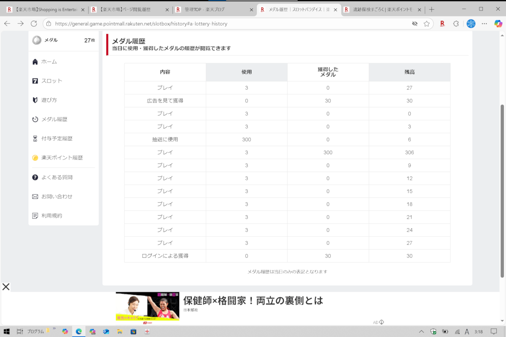The width and height of the screenshot is (506, 337).
Task: Open the browser Extensions puzzle icon
Action: click(456, 24)
